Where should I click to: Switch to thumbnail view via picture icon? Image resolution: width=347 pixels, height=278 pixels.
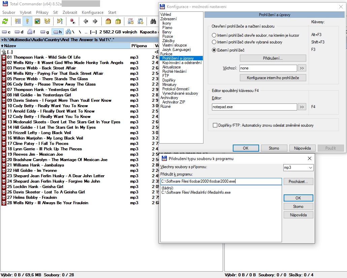coord(37,21)
